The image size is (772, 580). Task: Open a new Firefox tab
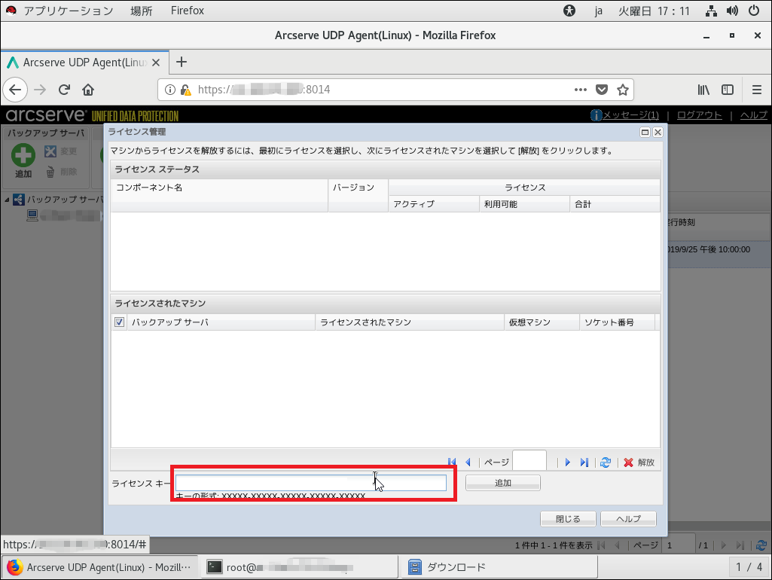(182, 62)
